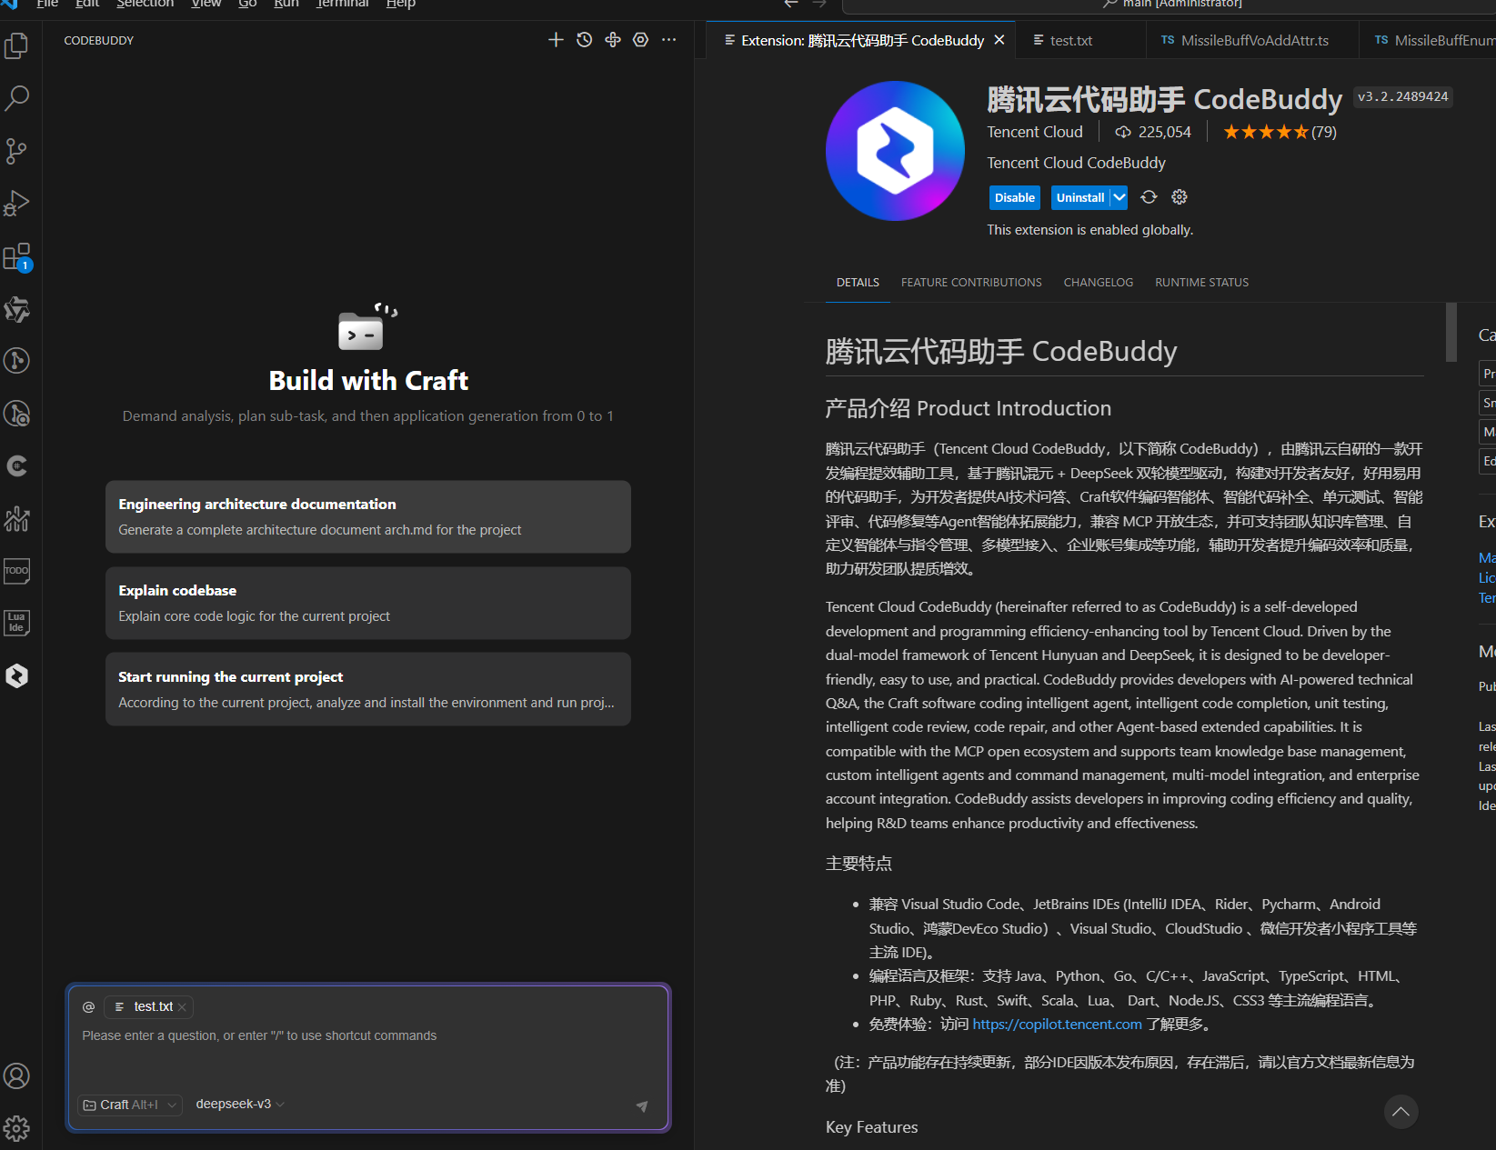Open CodeBuddy chat history clock icon

coord(585,40)
